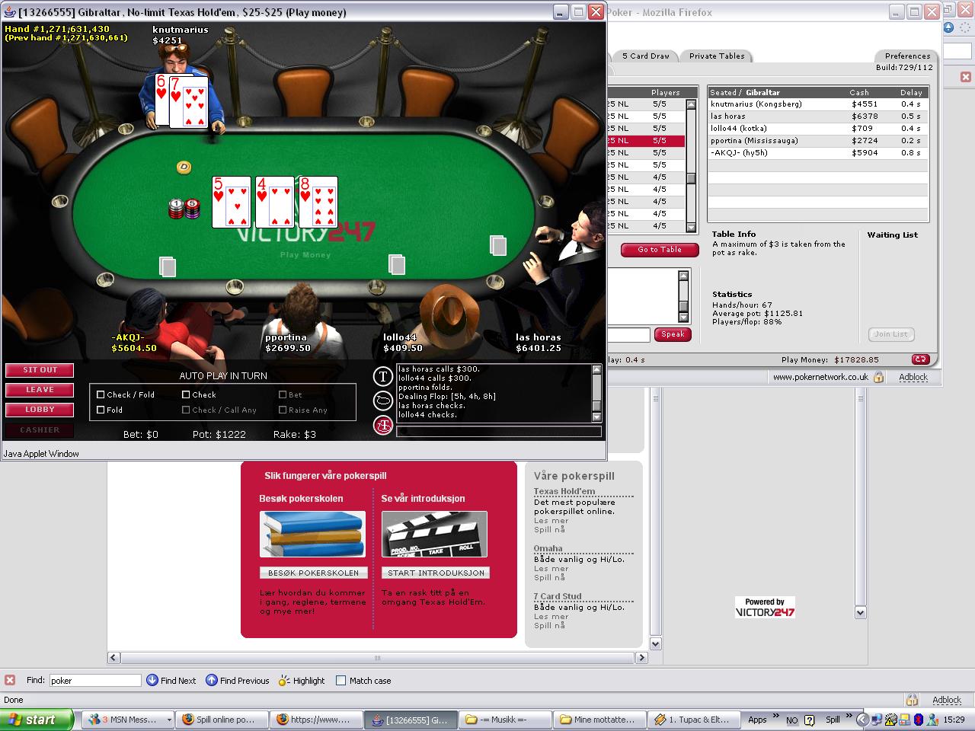Click knutmarius's 6 of hearts card
Screen dimensions: 975x731
point(162,100)
